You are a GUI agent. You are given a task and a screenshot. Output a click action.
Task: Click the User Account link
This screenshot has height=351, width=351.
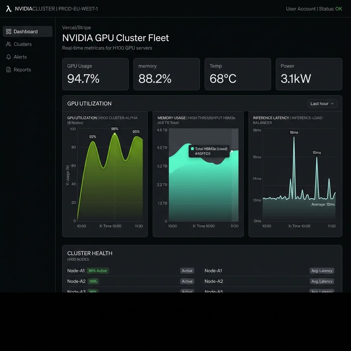point(301,9)
